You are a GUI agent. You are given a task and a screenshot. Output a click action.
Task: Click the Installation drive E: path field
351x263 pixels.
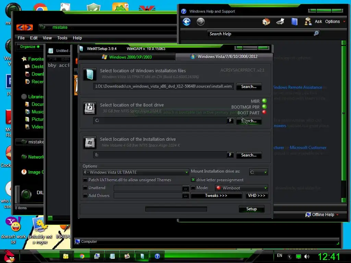click(160, 155)
